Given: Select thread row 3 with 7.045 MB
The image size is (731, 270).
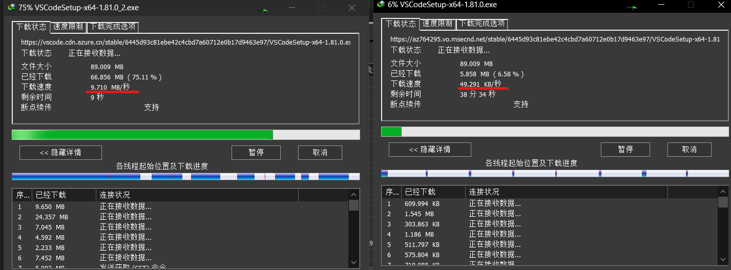Looking at the screenshot, I should tap(181, 227).
